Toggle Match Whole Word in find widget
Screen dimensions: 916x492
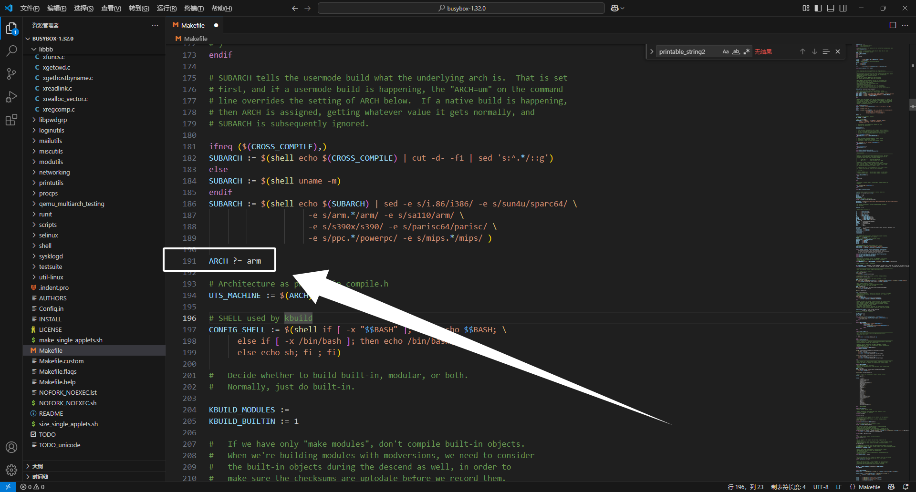(736, 51)
